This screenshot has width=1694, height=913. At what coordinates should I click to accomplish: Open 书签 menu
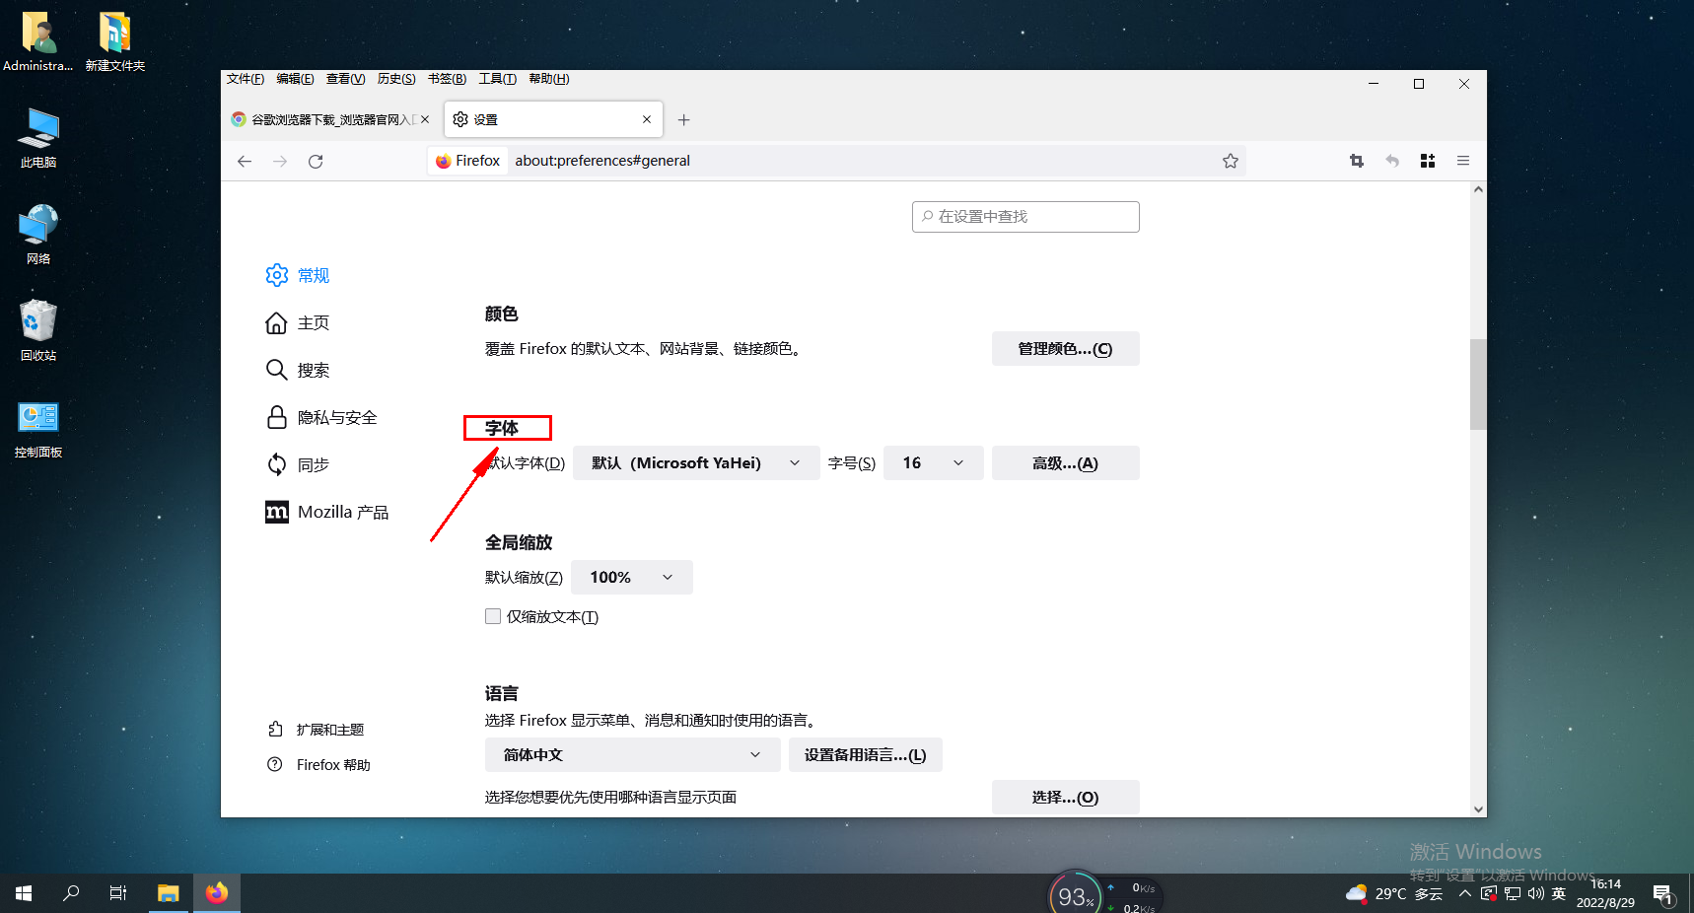coord(448,79)
